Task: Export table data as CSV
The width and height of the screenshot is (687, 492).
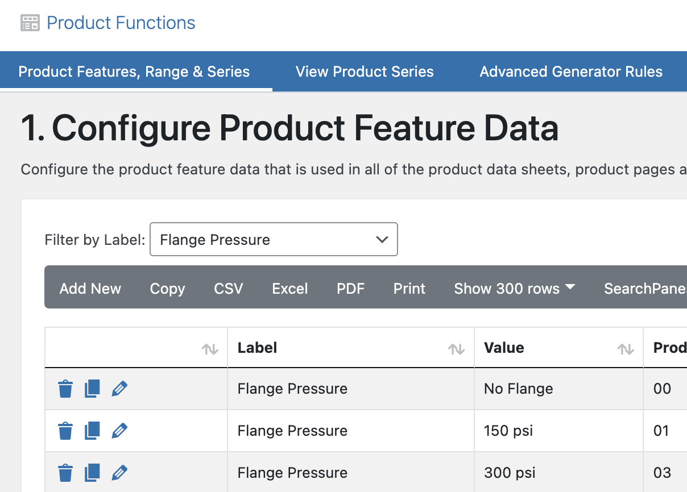Action: (x=228, y=288)
